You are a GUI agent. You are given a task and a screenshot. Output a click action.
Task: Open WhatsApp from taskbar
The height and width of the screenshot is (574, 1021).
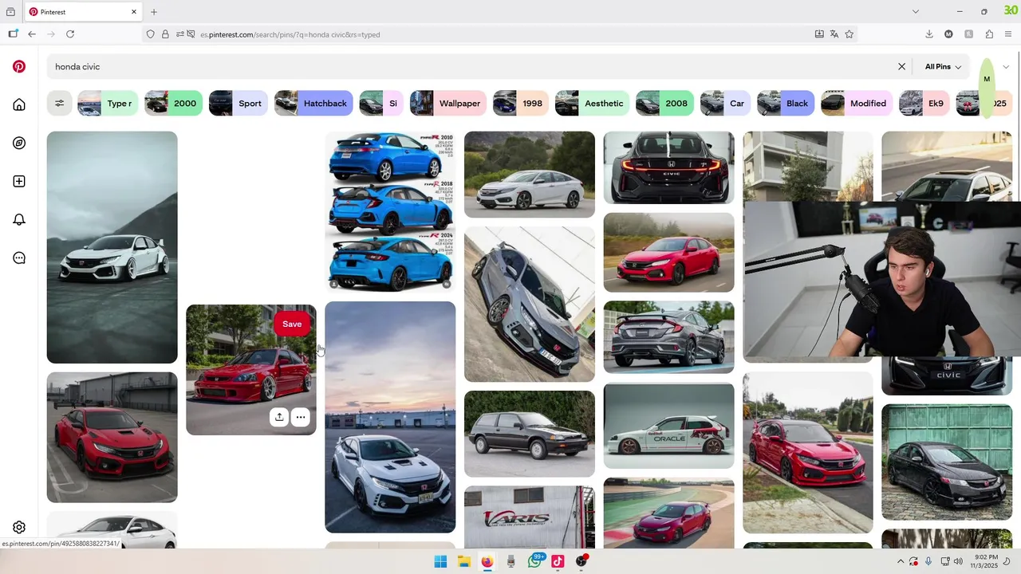[534, 562]
